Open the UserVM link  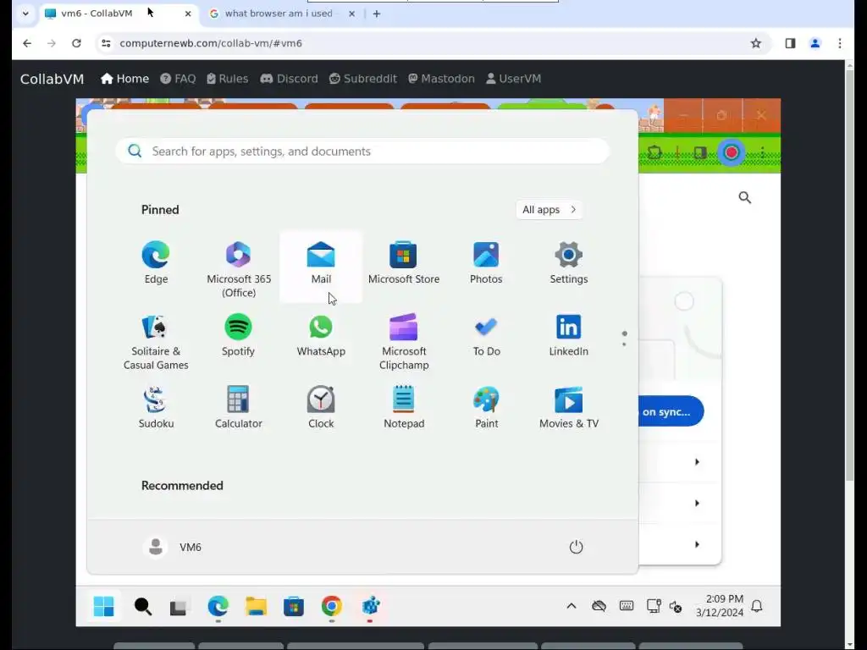[514, 79]
